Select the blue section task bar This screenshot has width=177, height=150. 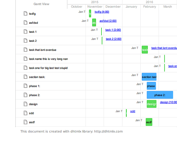pos(149,77)
